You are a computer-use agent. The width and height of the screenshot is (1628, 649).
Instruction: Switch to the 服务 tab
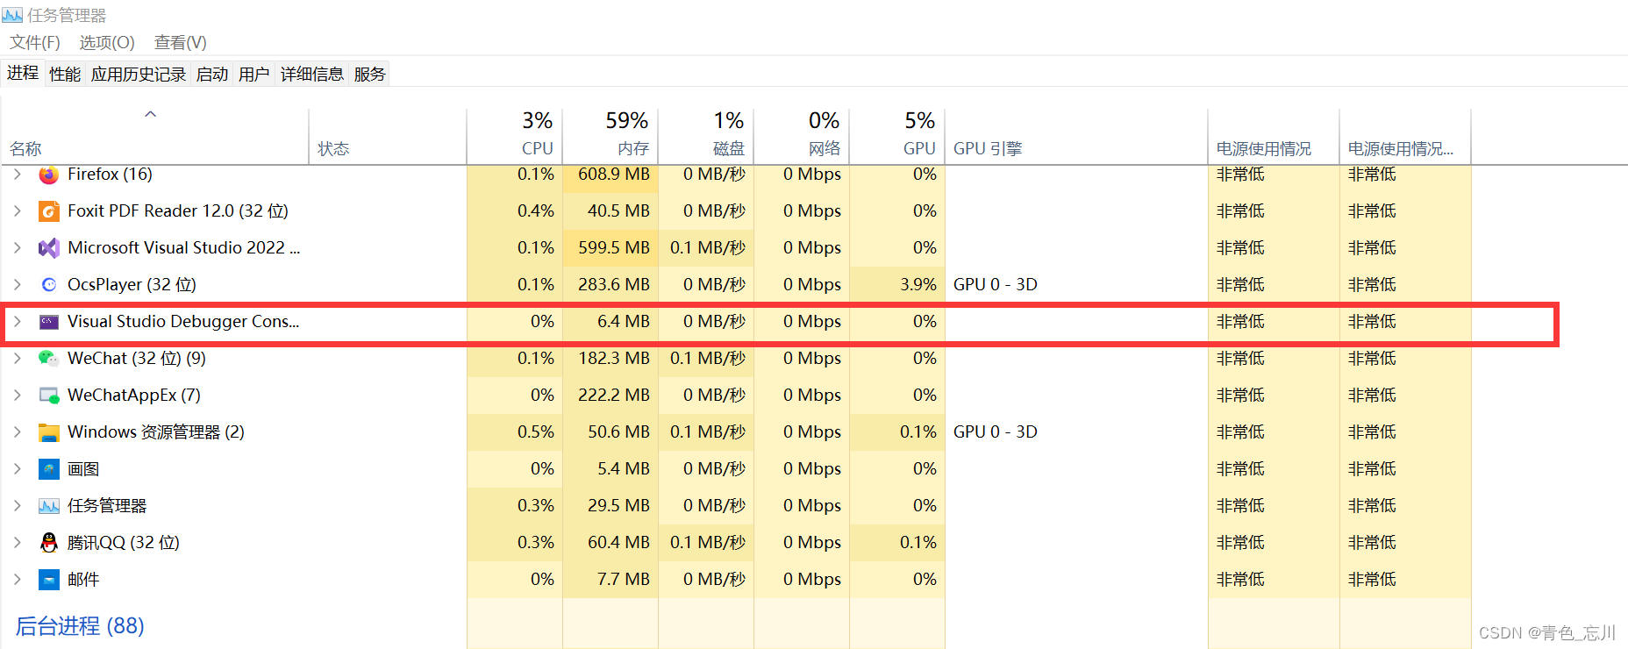pos(370,75)
